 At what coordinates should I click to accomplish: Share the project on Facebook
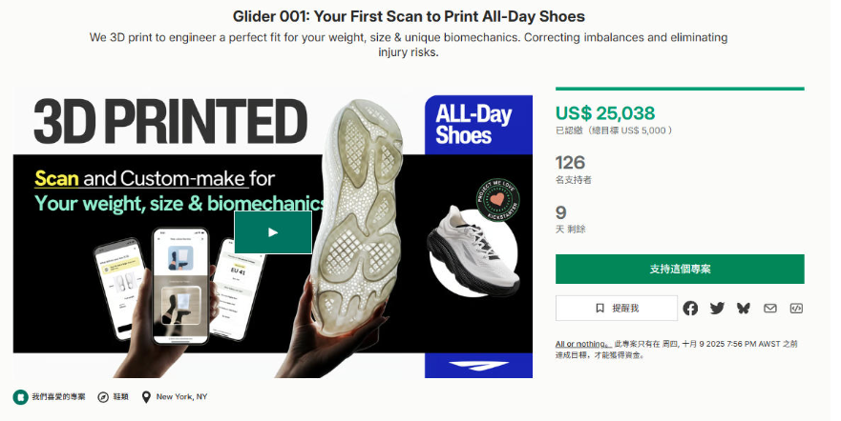690,308
